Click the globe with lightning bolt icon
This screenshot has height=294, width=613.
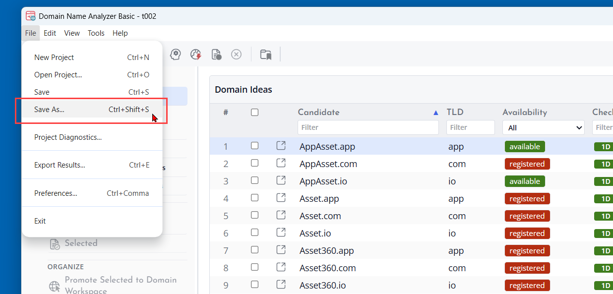coord(196,54)
